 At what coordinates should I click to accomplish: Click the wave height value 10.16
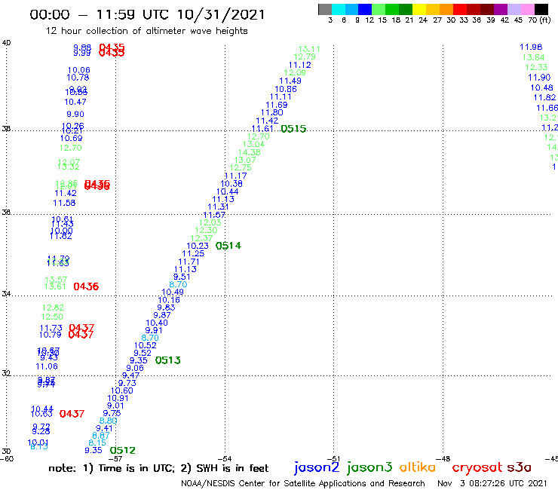click(169, 300)
